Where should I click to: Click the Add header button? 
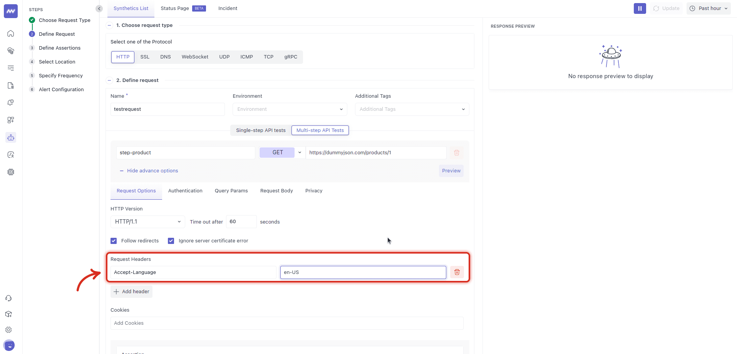[132, 292]
